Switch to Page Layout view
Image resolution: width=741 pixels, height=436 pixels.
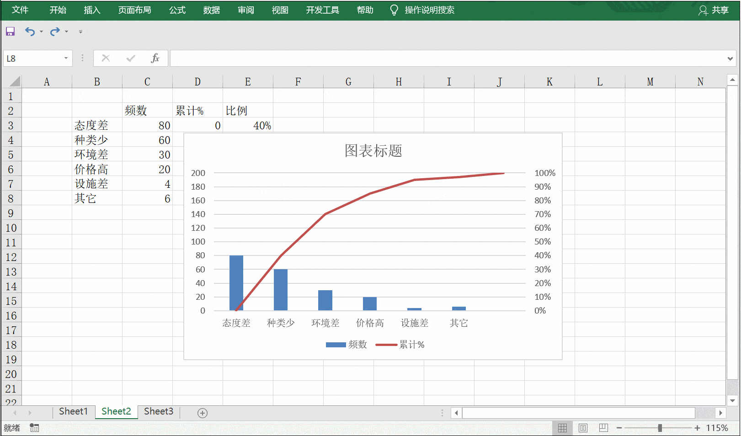[x=583, y=428]
